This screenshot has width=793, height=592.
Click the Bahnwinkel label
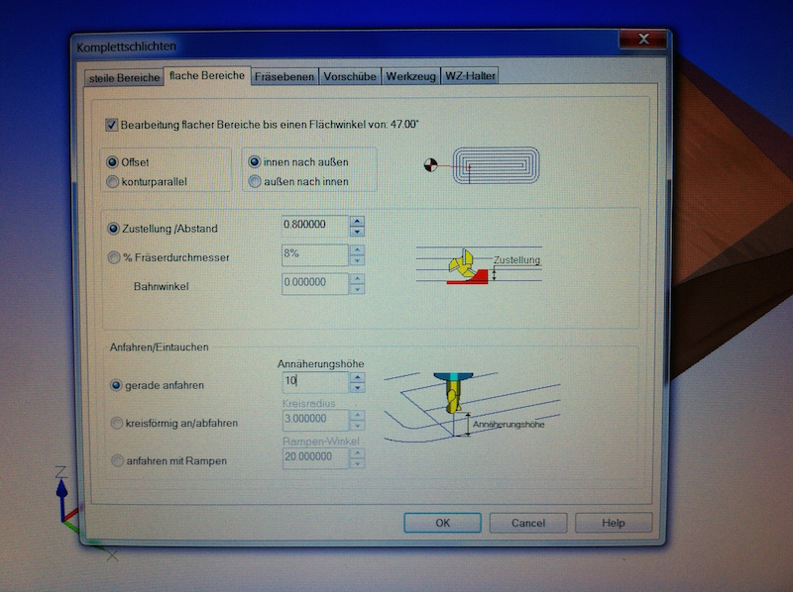(162, 286)
